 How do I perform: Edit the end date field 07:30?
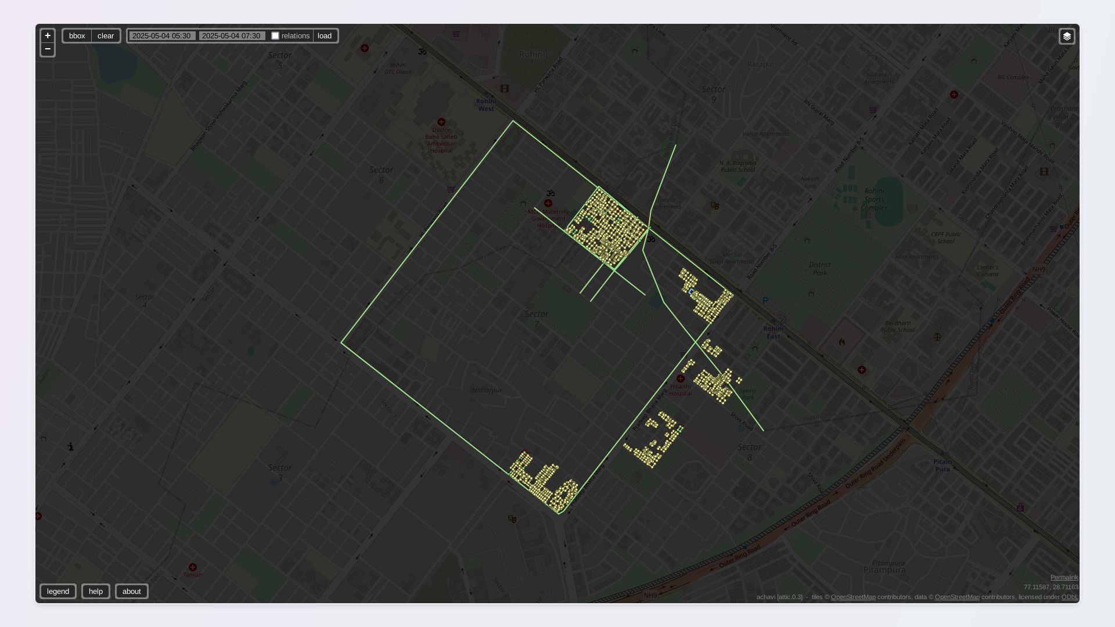(x=232, y=36)
